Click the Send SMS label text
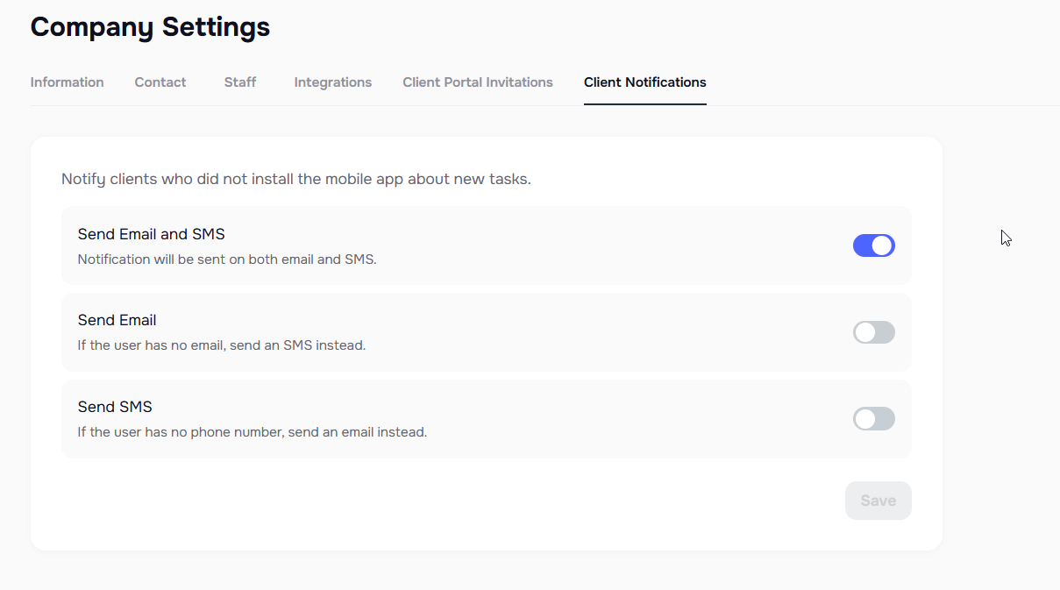 pos(115,406)
